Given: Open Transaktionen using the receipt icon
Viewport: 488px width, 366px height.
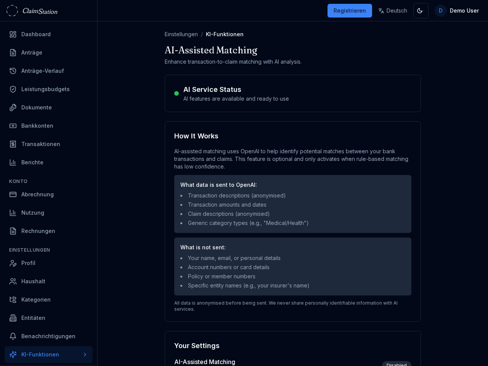Looking at the screenshot, I should 13,144.
